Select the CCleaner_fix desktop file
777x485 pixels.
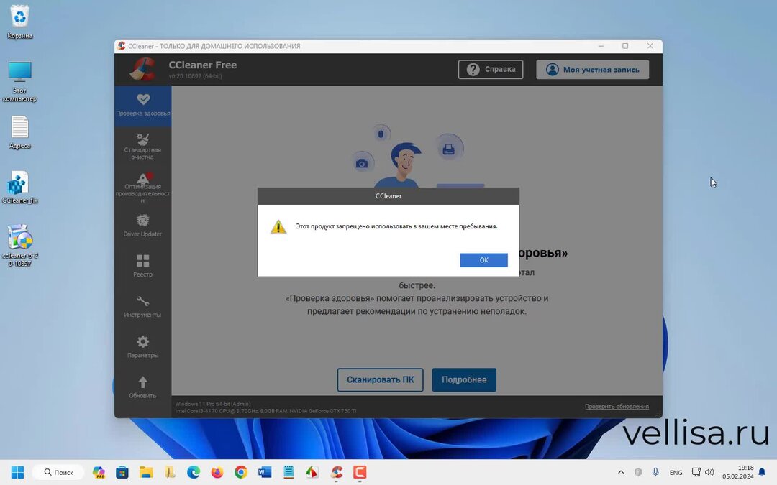(x=20, y=188)
